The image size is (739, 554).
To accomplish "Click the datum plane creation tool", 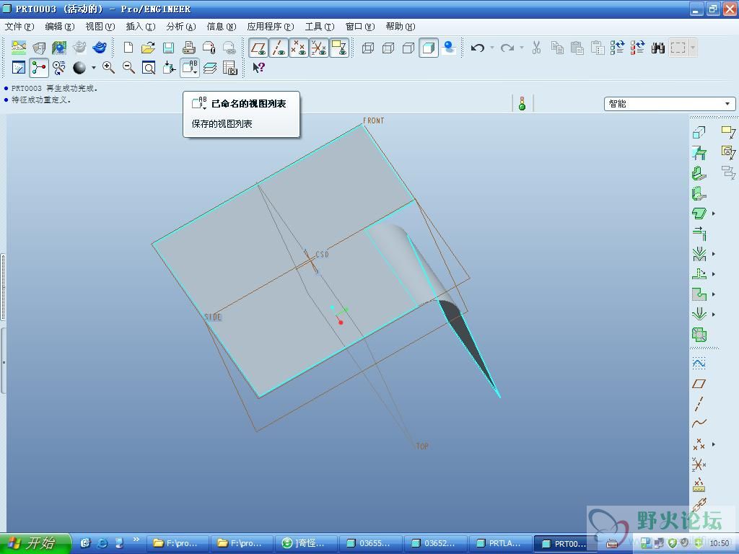I will pyautogui.click(x=699, y=384).
